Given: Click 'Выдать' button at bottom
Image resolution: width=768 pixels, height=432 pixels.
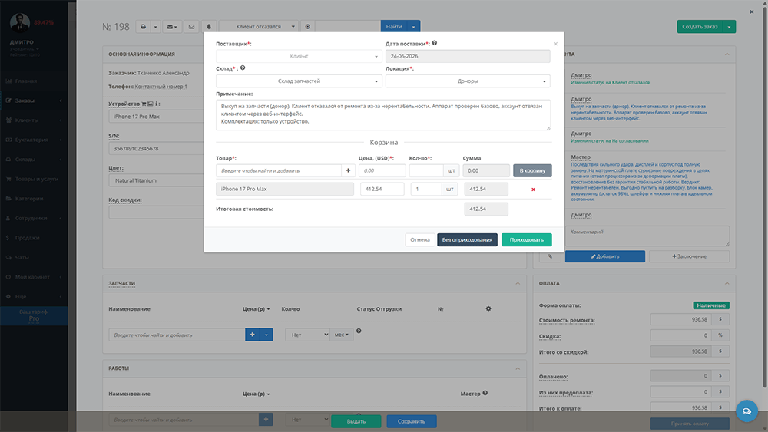Looking at the screenshot, I should tap(356, 421).
